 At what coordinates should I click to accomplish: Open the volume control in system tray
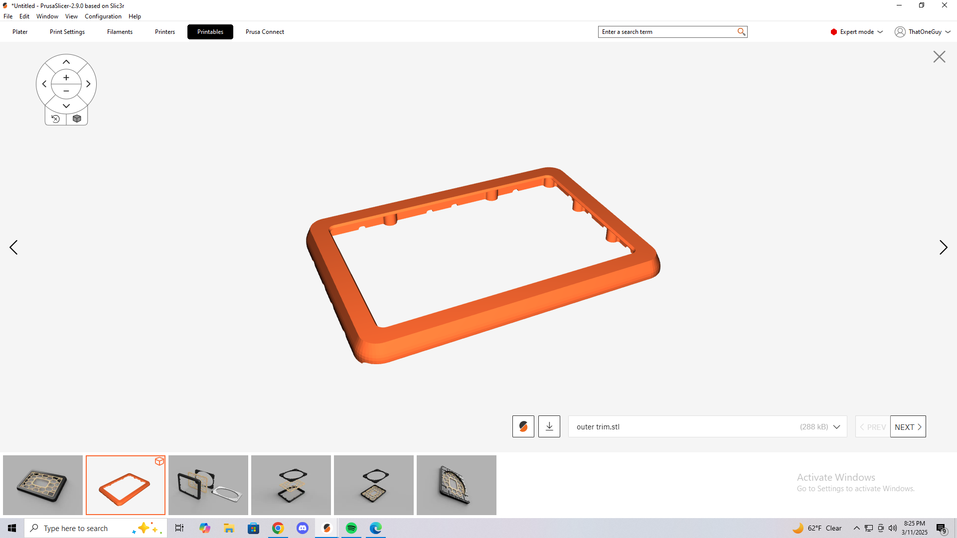[892, 528]
